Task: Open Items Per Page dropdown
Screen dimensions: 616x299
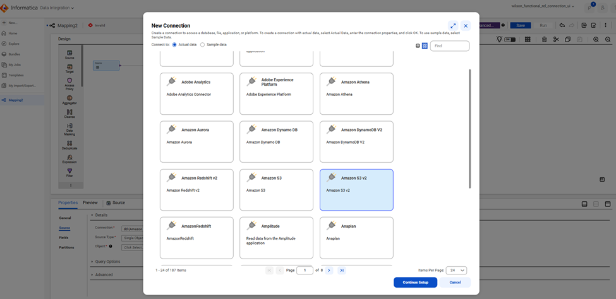Action: tap(457, 271)
